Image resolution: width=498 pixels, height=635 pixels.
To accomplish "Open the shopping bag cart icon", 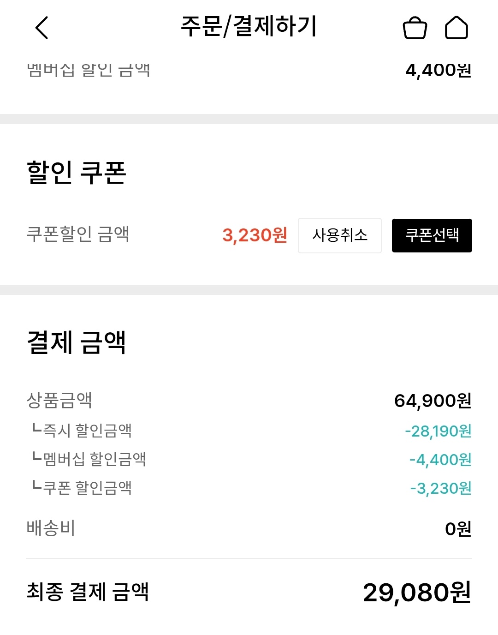I will click(415, 28).
